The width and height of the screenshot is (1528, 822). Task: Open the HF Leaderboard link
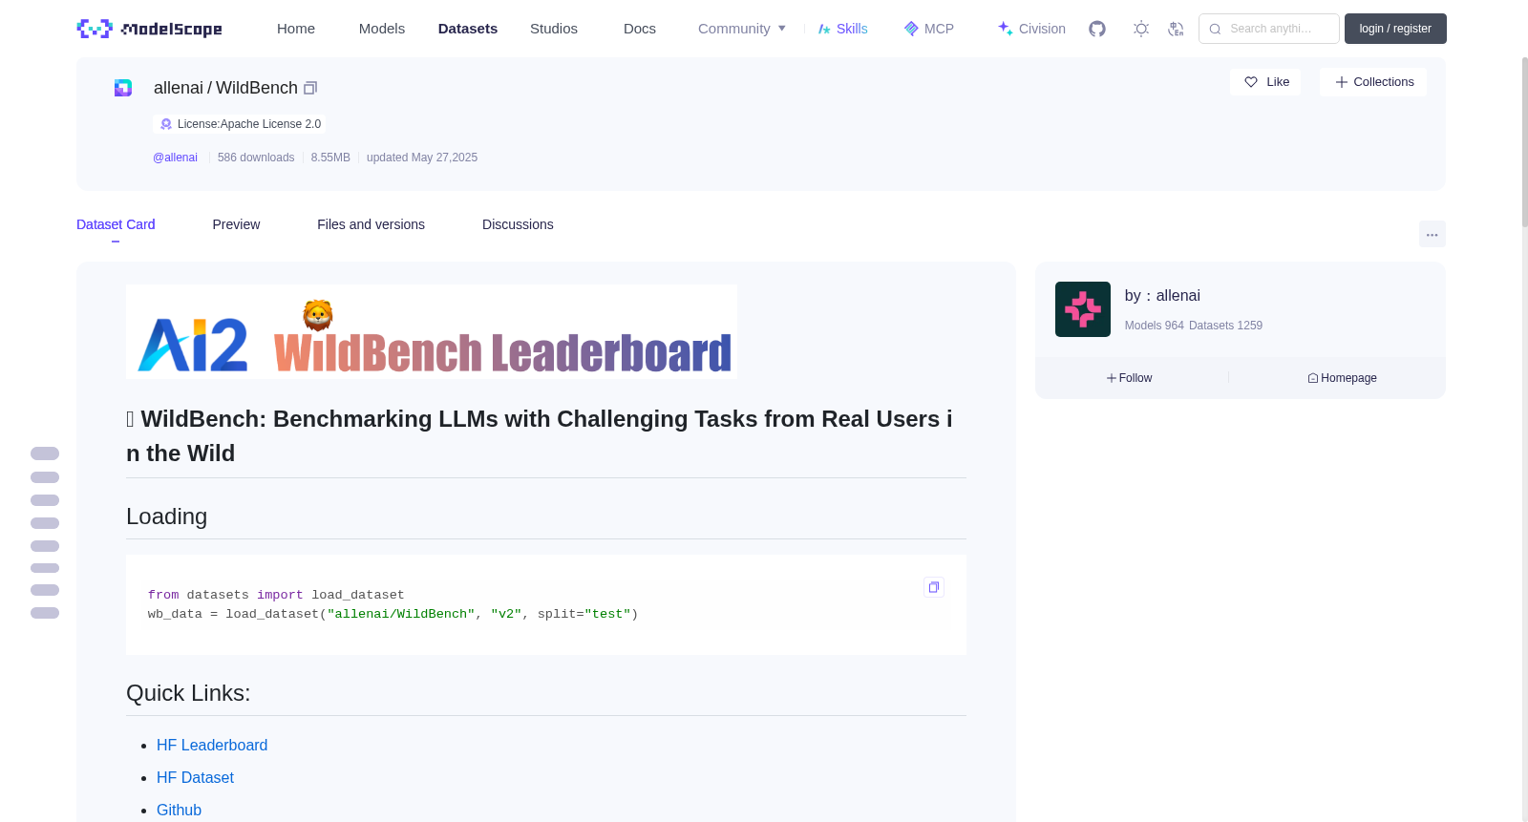point(212,745)
